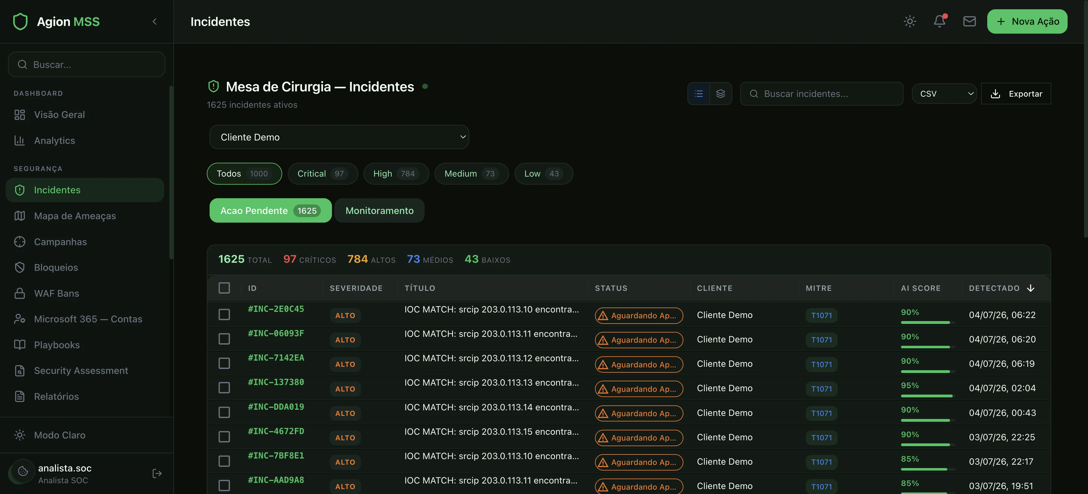Switch to grouped layers view icon
Image resolution: width=1088 pixels, height=494 pixels.
tap(720, 94)
